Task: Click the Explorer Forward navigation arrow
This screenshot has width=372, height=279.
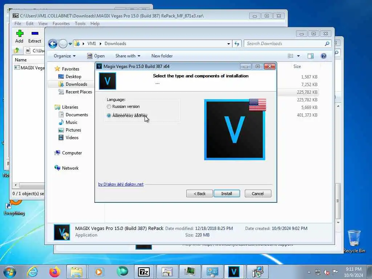Action: (63, 44)
